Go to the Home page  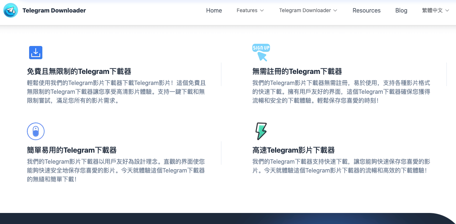coord(214,10)
